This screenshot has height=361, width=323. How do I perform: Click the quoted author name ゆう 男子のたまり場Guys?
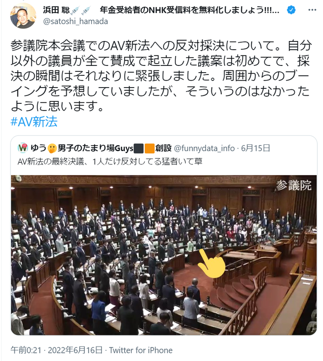pos(101,148)
